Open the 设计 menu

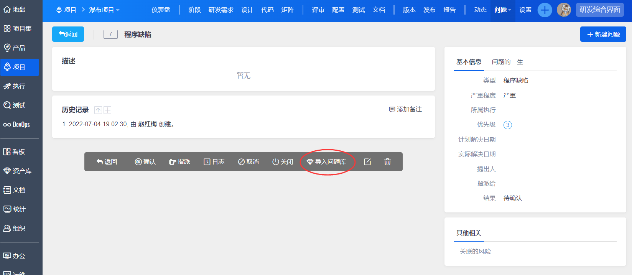tap(247, 10)
